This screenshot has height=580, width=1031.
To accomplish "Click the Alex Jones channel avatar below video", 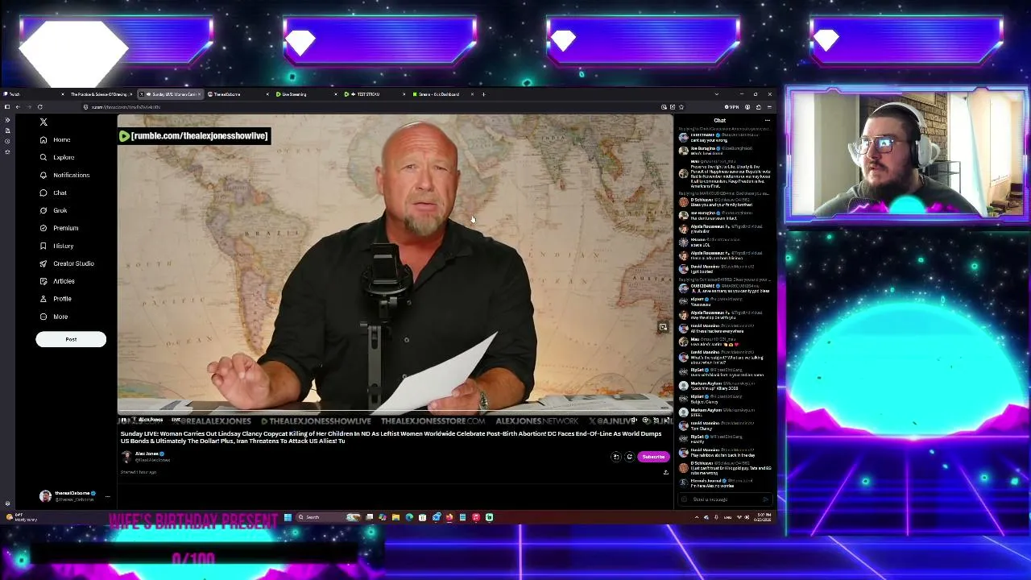I will 126,457.
